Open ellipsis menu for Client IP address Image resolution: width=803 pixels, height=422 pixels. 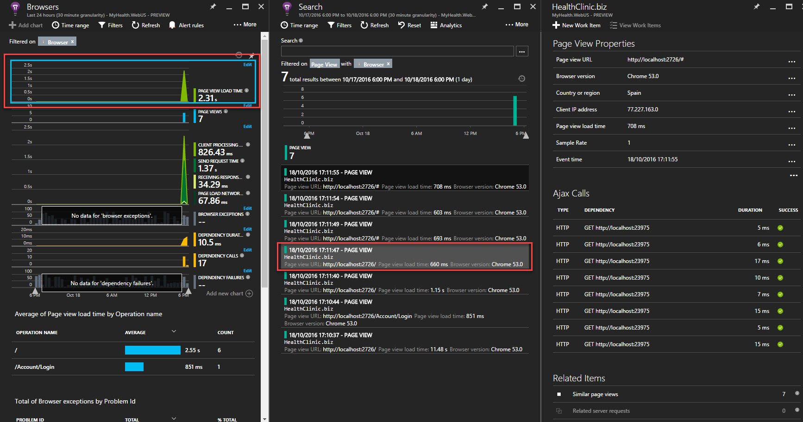click(792, 112)
